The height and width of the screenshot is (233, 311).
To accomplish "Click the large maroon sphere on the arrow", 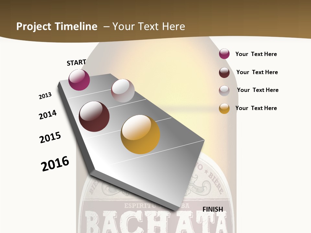I will [94, 116].
